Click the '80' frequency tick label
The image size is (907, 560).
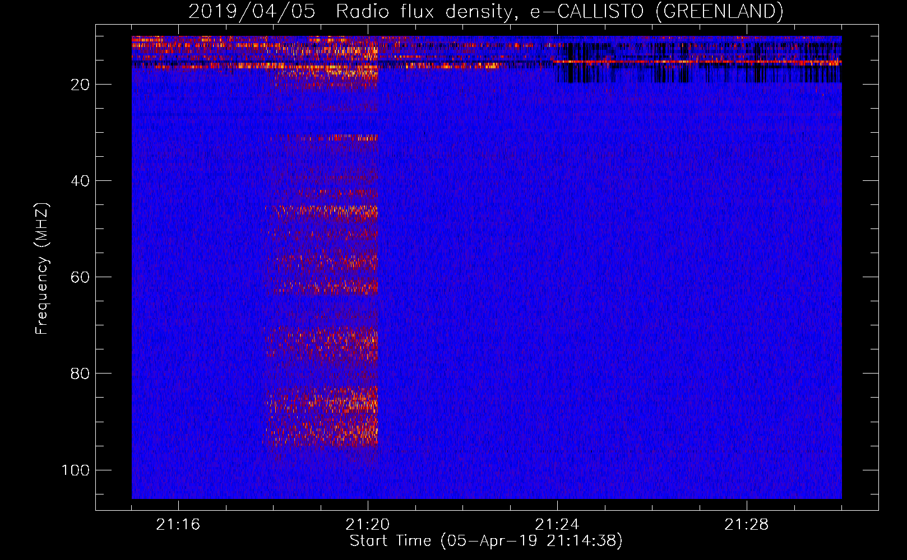(x=80, y=374)
